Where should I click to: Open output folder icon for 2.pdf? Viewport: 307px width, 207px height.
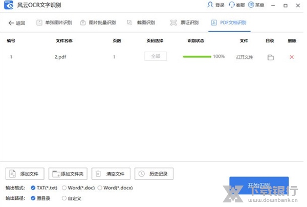[x=271, y=57]
